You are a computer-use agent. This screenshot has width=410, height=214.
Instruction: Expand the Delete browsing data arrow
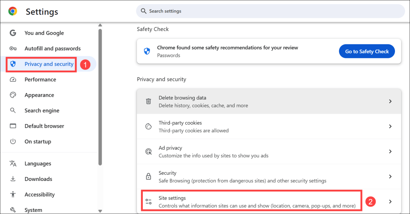click(x=390, y=101)
